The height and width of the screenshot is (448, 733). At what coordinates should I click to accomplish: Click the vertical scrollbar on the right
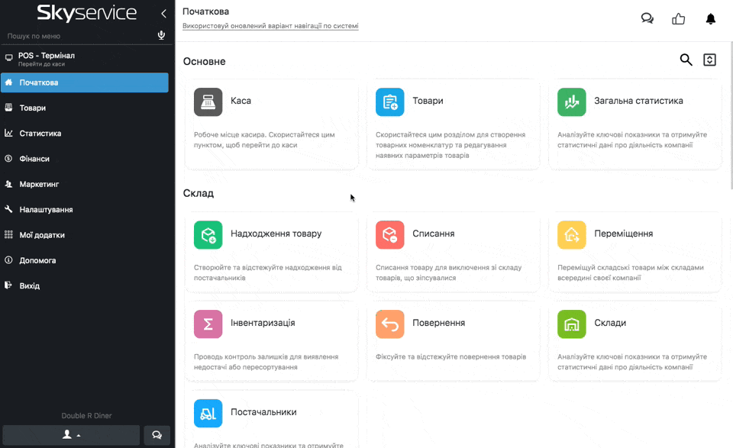pyautogui.click(x=730, y=114)
